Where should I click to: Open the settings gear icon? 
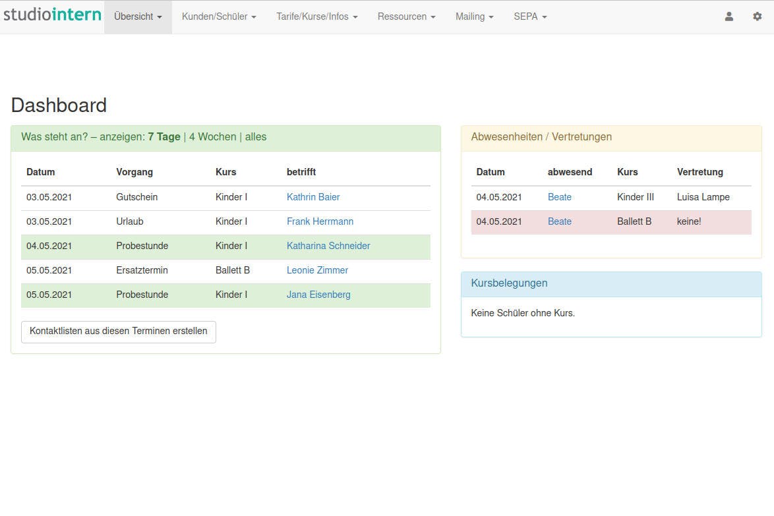pos(758,16)
